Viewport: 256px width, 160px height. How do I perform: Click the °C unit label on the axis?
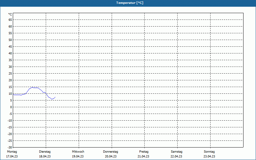10,14
